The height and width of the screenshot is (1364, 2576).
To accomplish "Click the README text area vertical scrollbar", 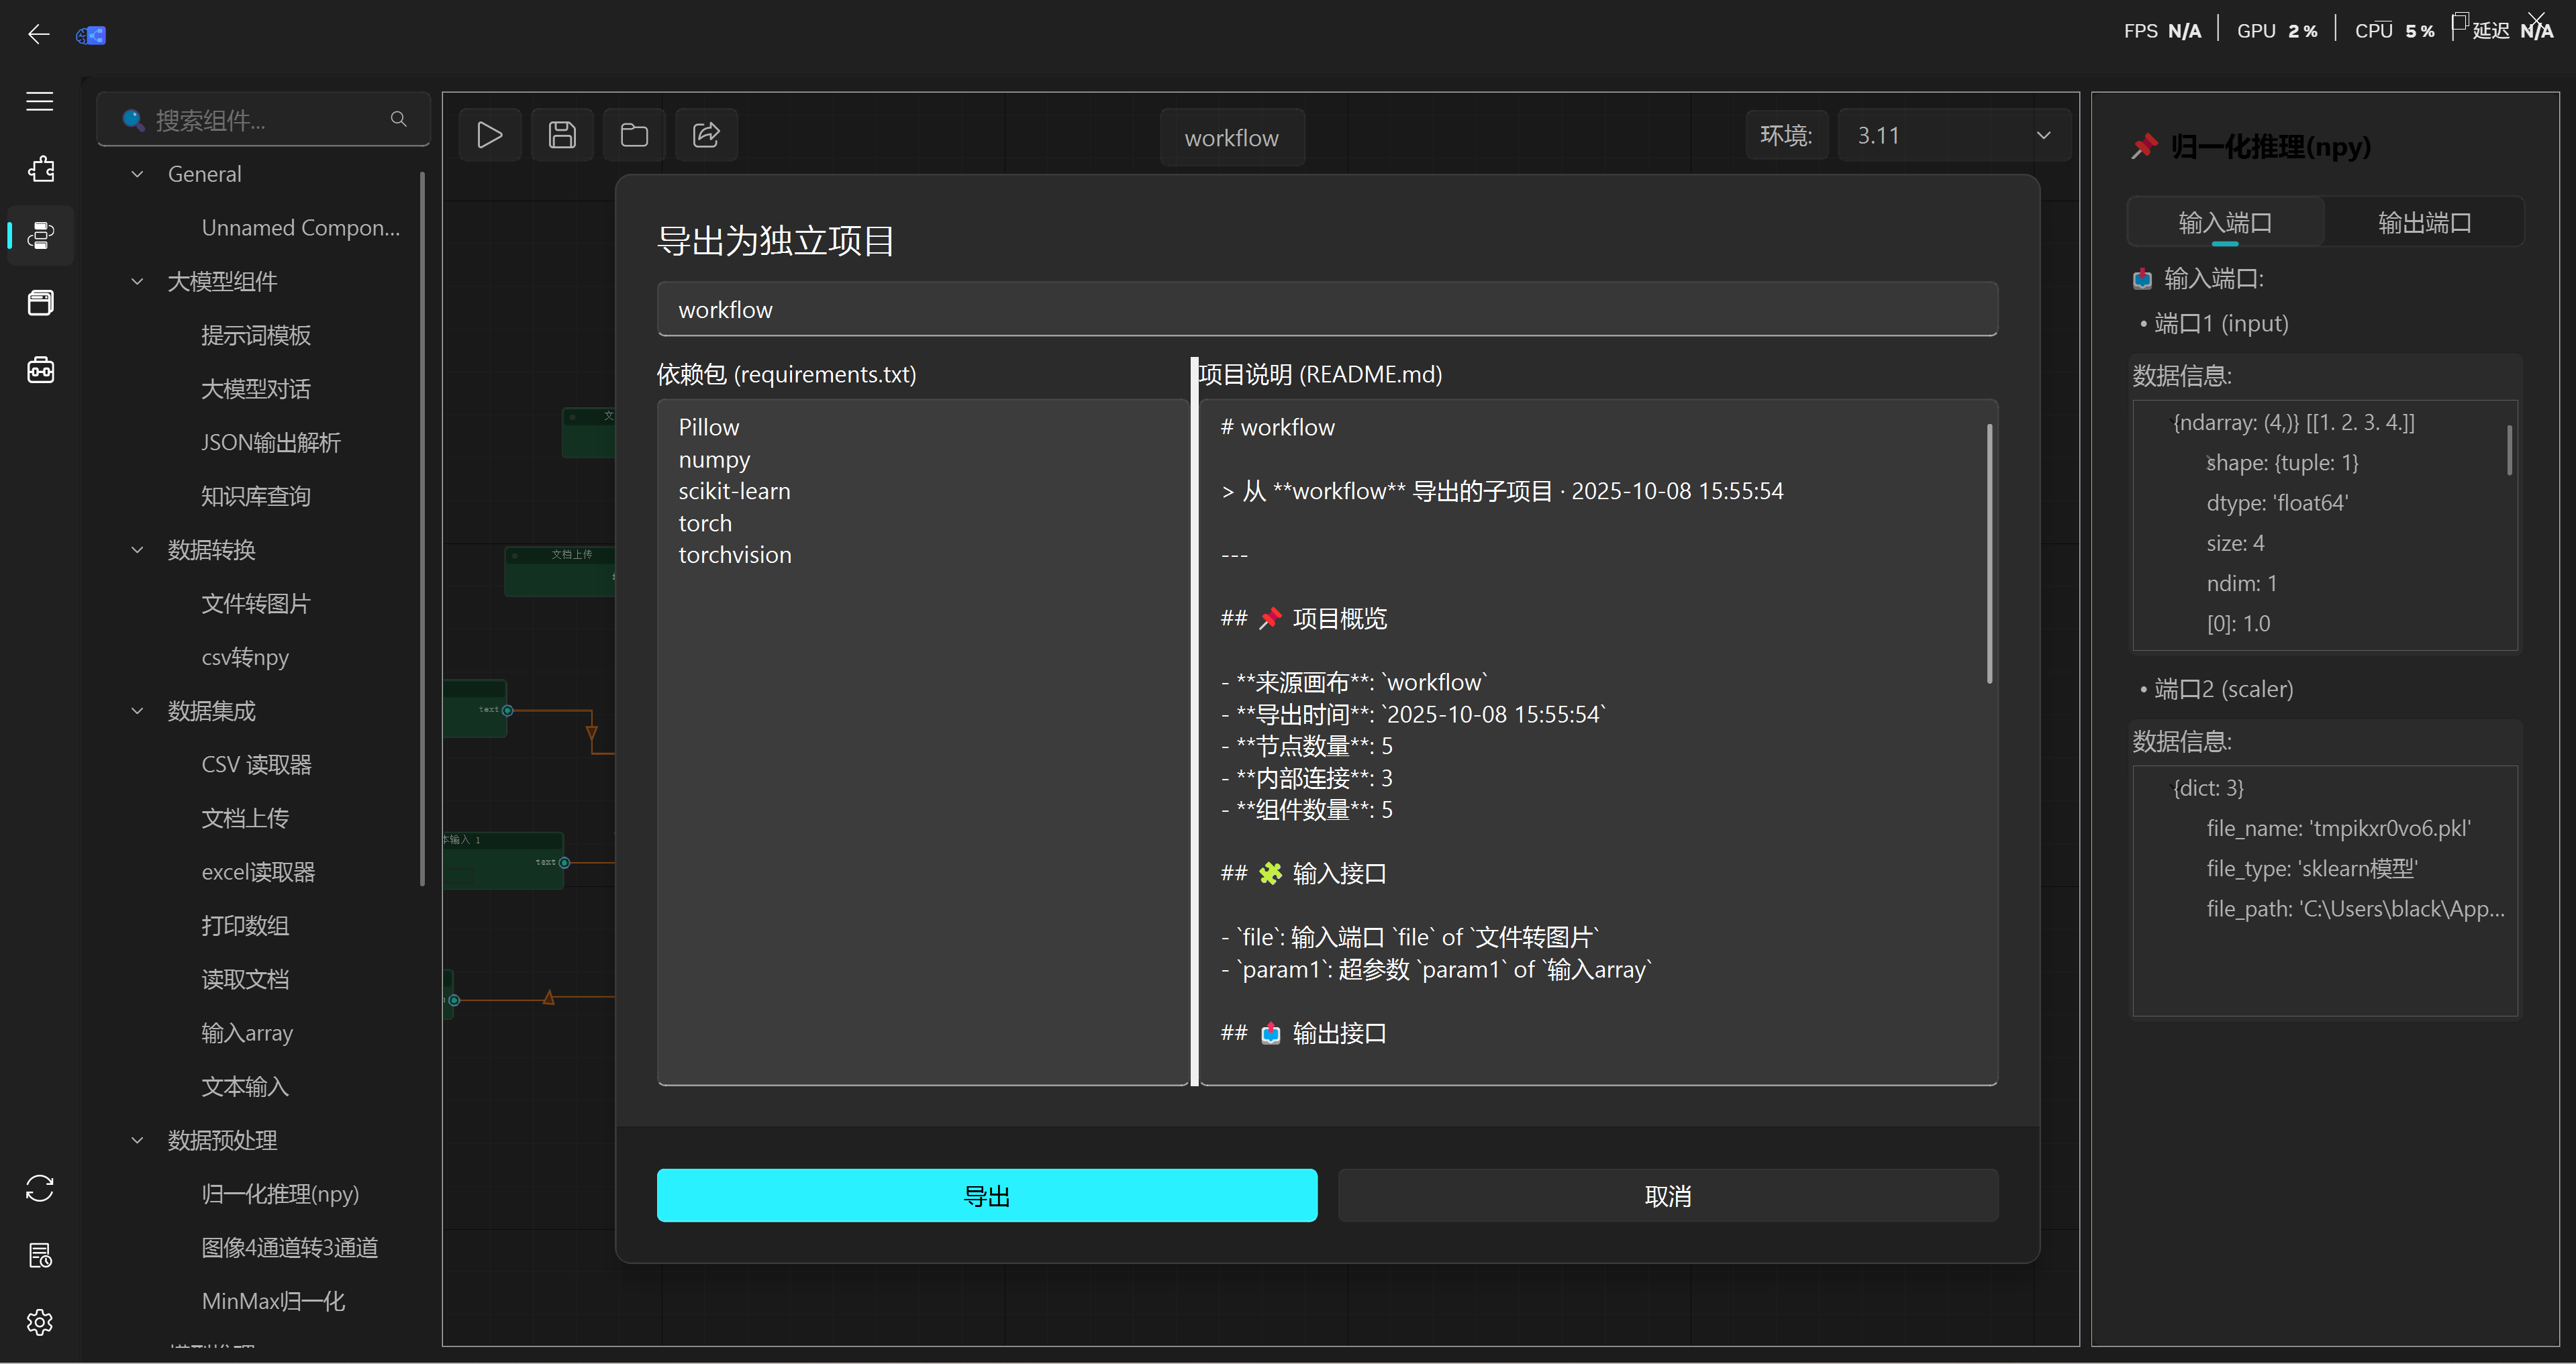I will click(x=1989, y=555).
